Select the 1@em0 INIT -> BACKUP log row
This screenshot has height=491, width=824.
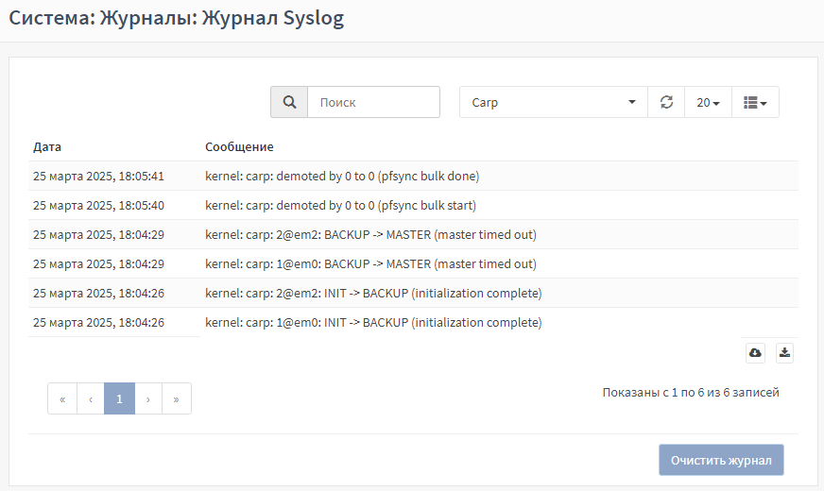pos(413,322)
